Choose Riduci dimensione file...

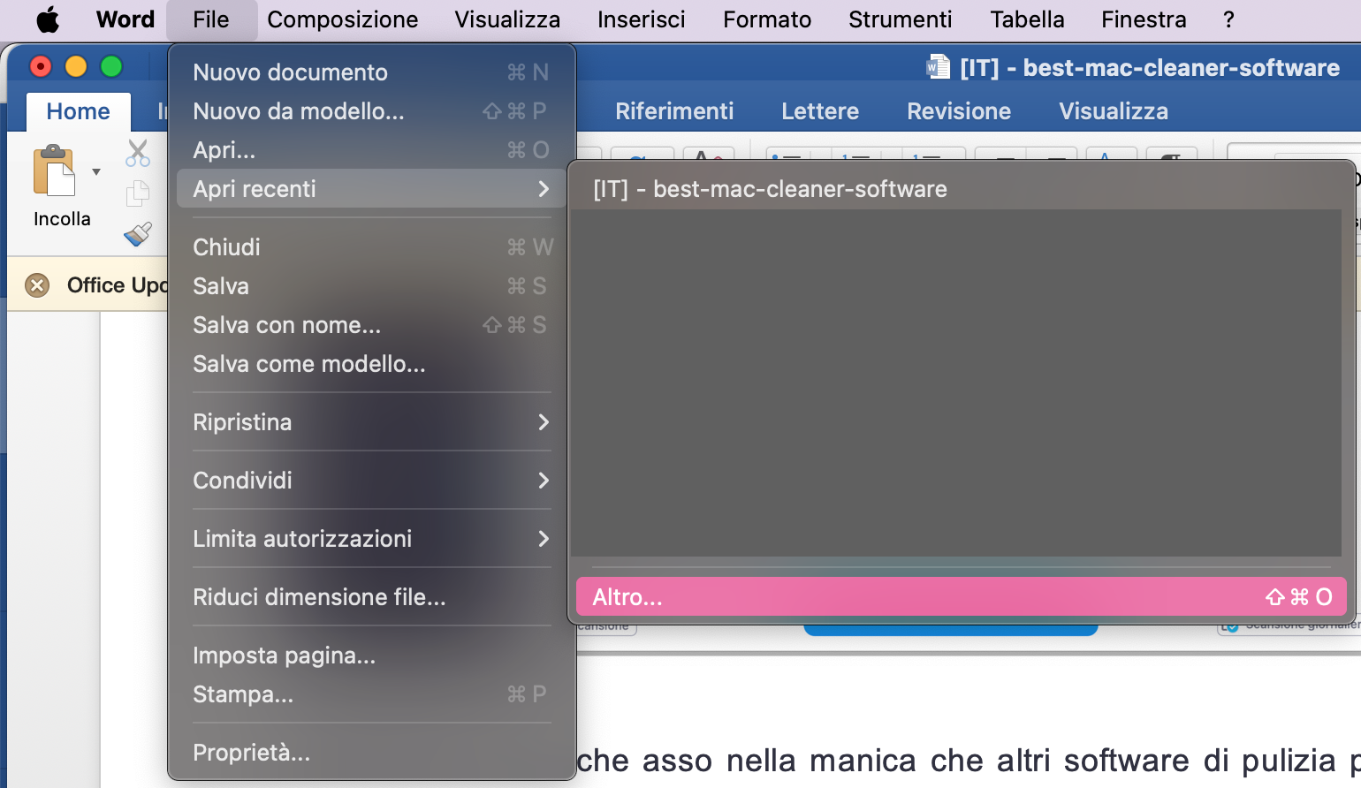371,597
